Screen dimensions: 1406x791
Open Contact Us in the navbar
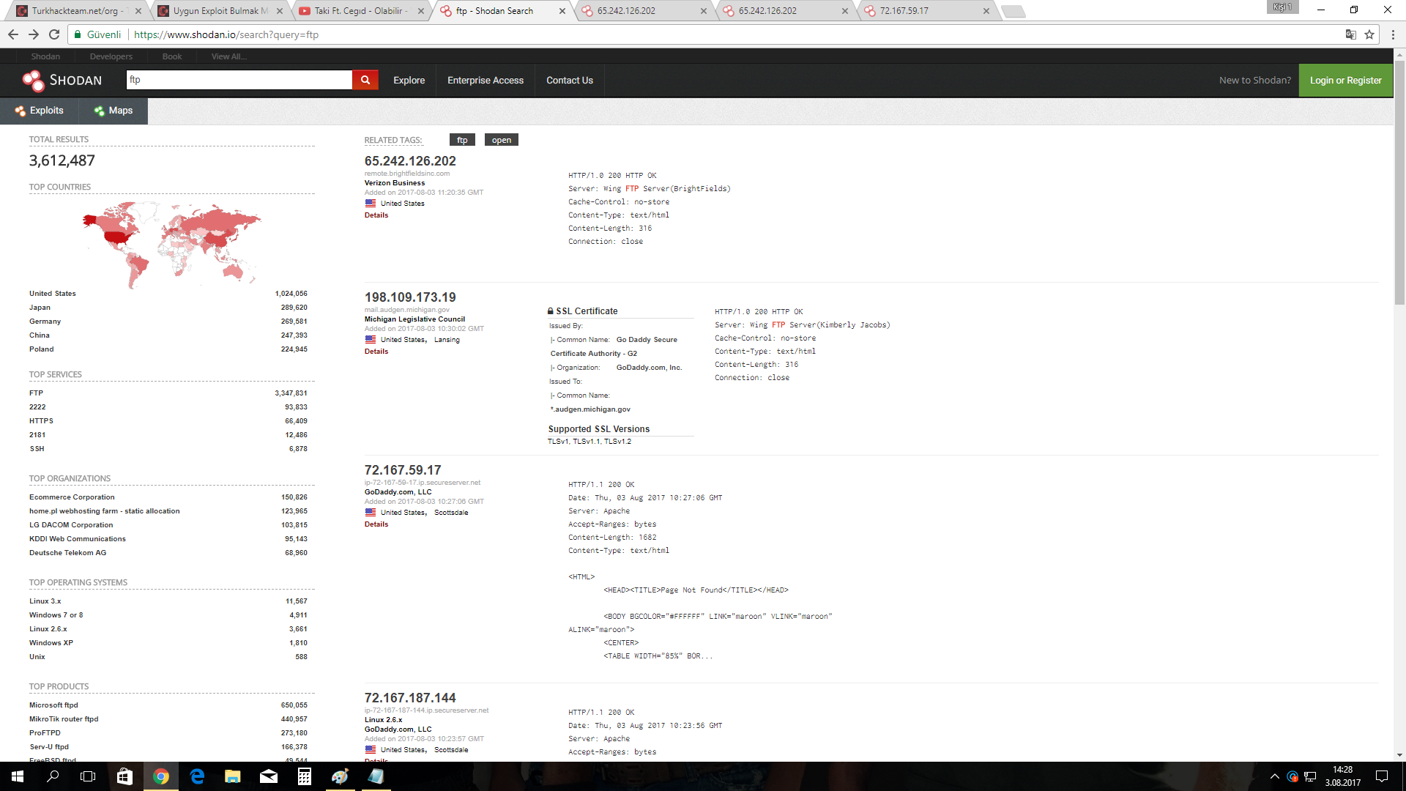(570, 81)
